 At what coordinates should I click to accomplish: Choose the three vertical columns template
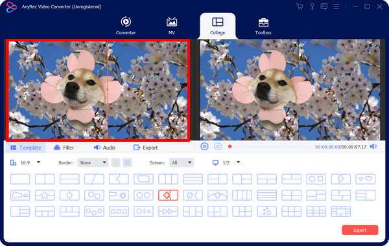(168, 179)
